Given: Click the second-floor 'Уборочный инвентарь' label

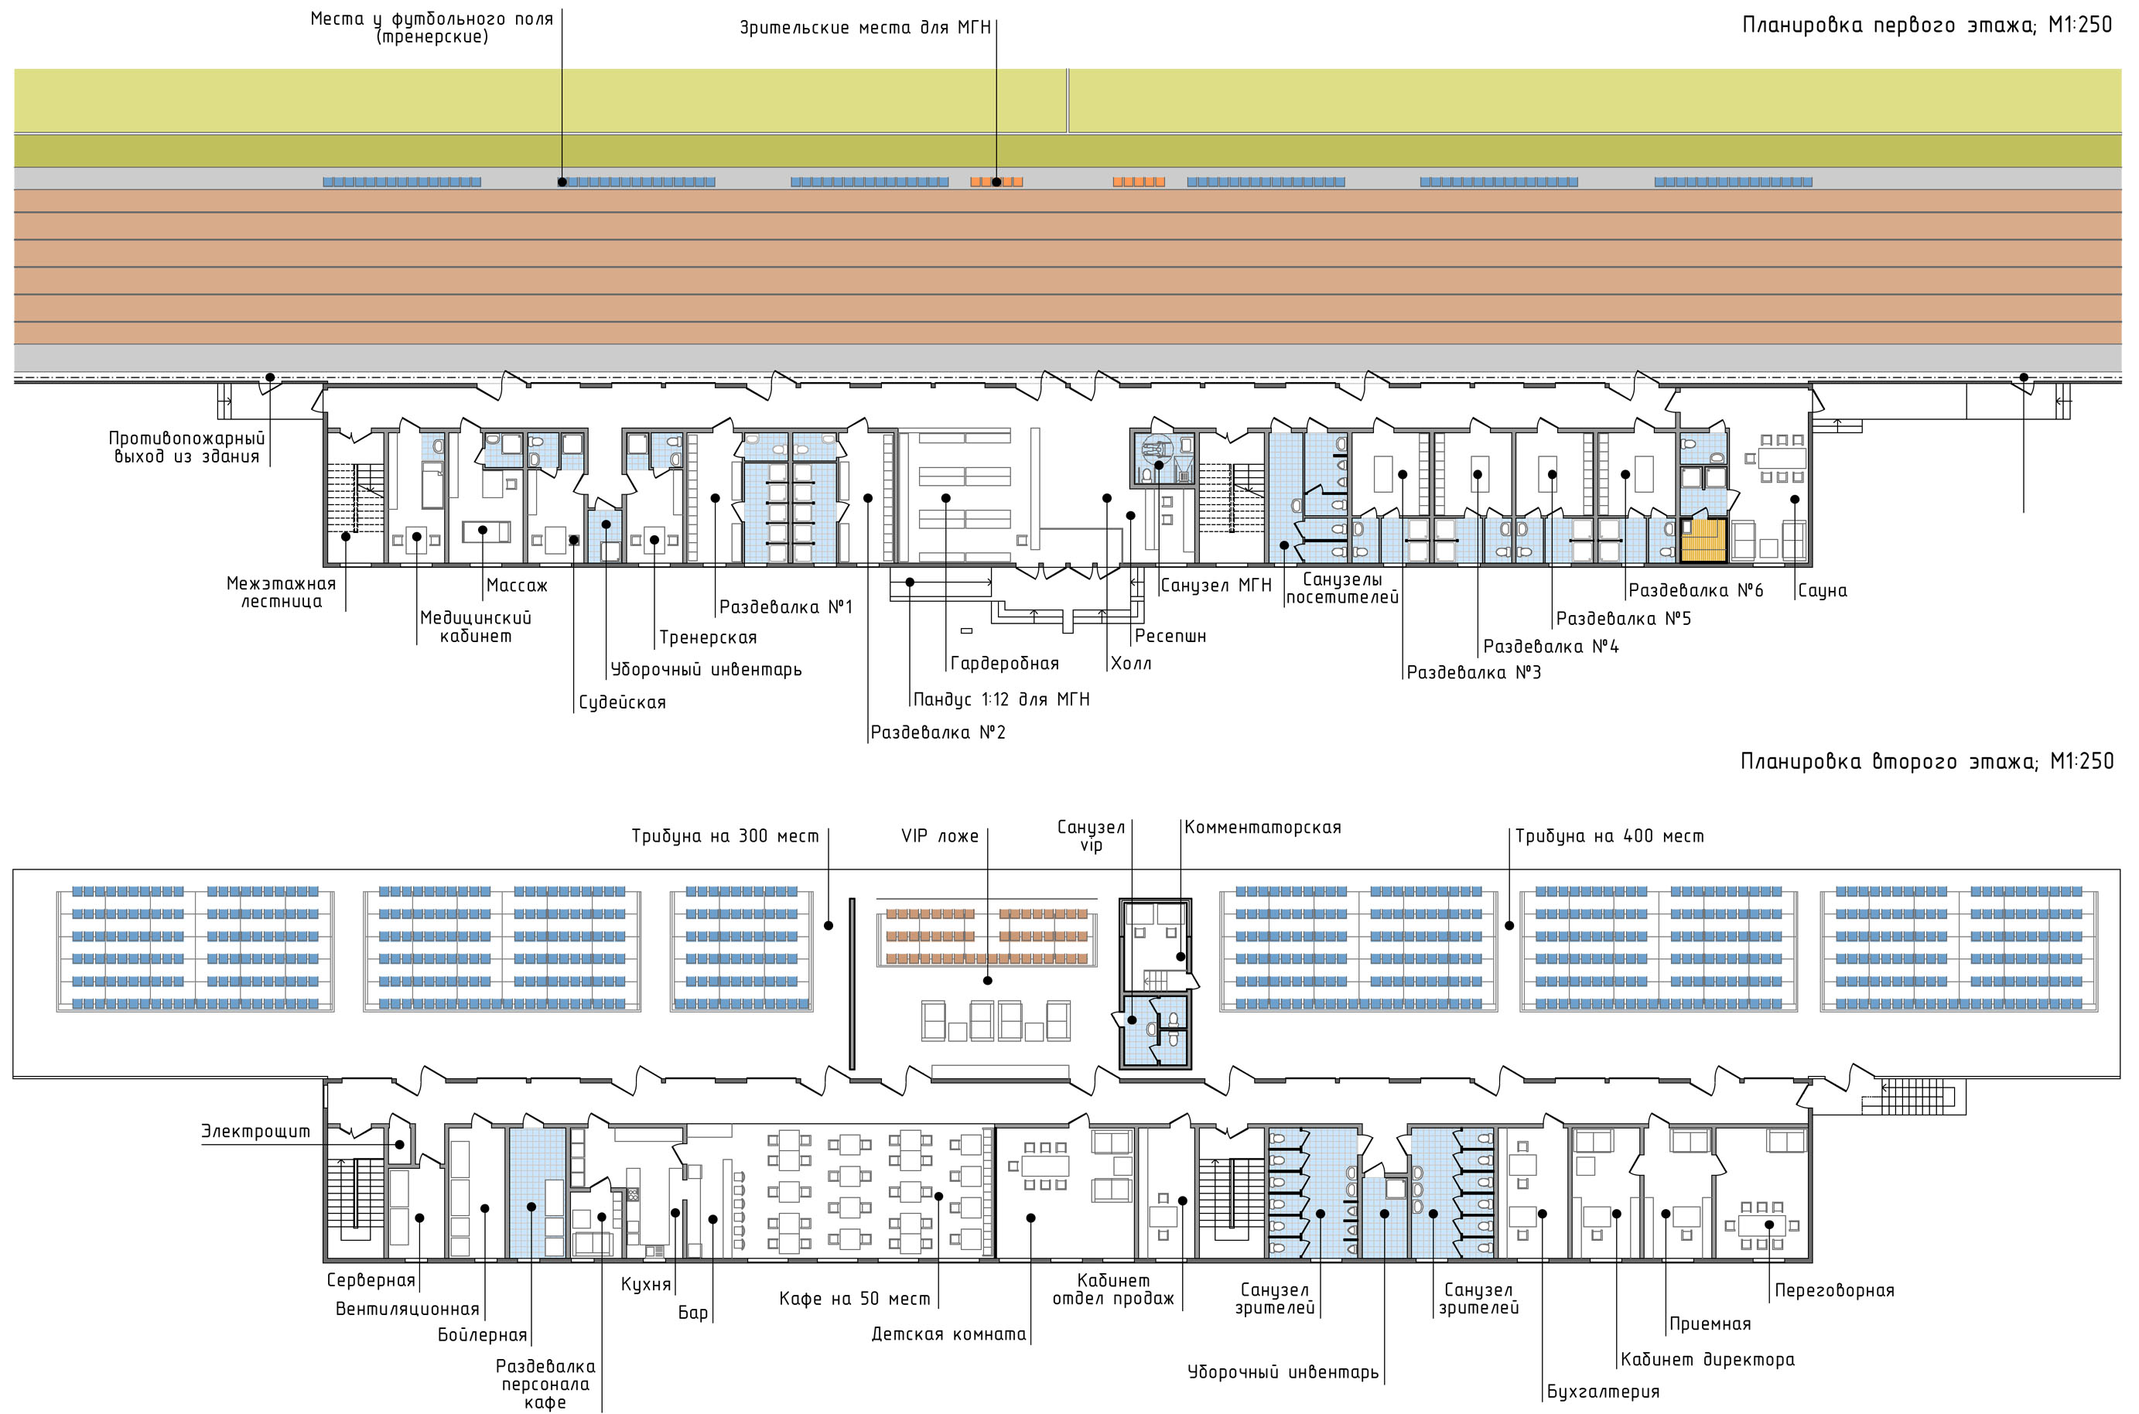Looking at the screenshot, I should tap(1283, 1372).
